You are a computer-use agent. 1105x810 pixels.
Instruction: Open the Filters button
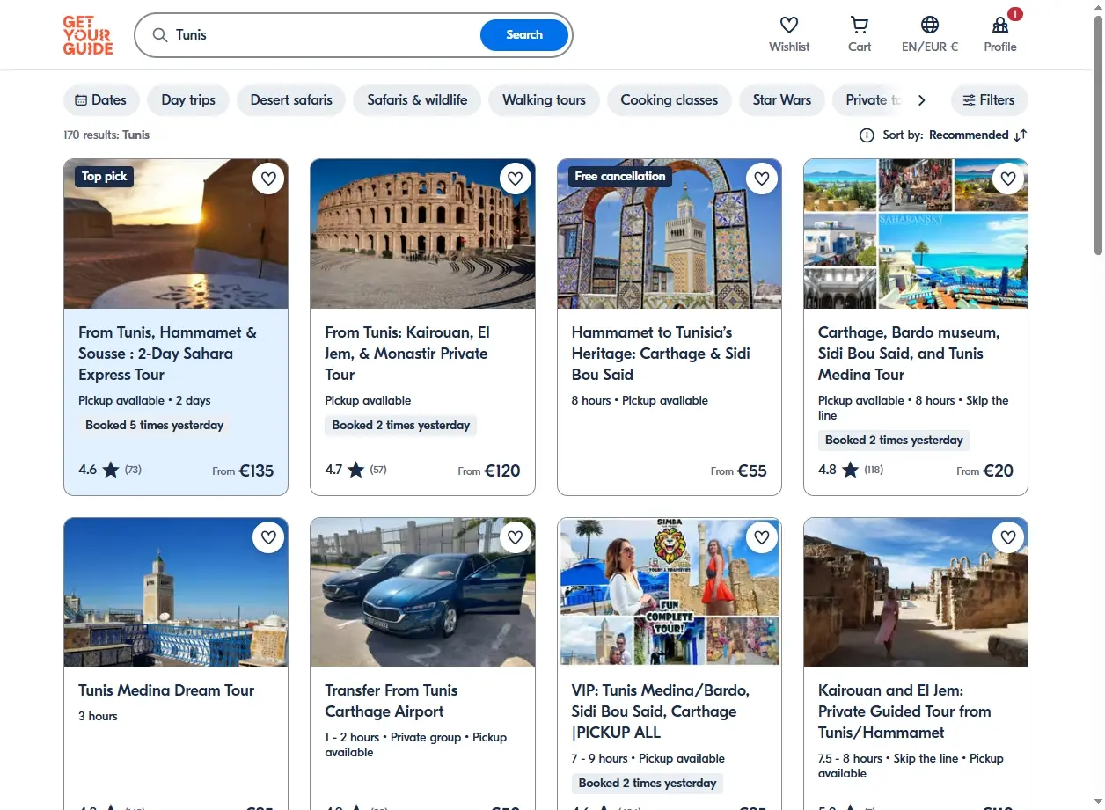tap(989, 100)
